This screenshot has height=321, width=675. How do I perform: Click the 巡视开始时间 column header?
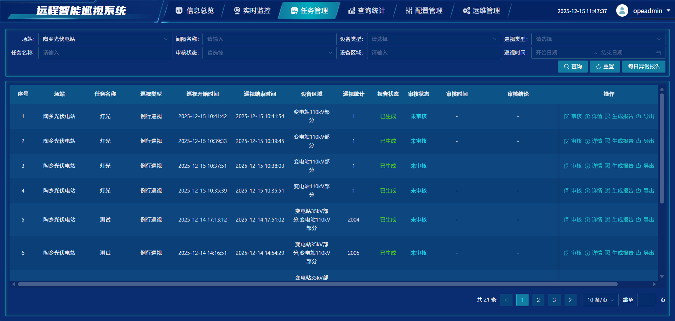[203, 94]
